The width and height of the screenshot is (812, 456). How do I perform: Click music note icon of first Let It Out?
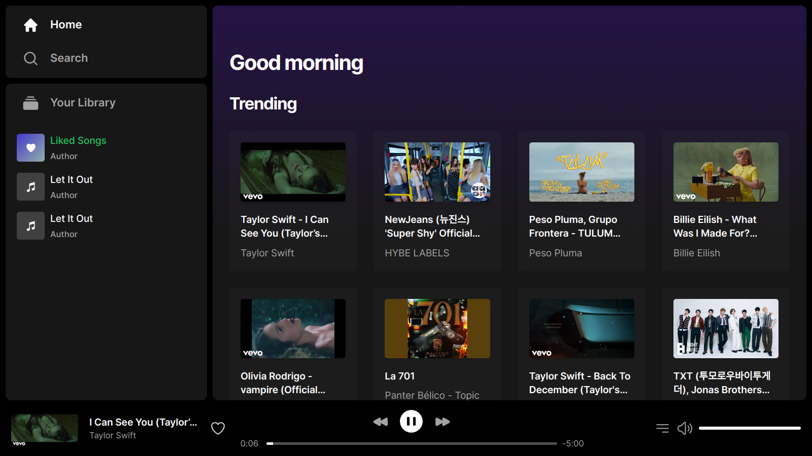coord(30,187)
